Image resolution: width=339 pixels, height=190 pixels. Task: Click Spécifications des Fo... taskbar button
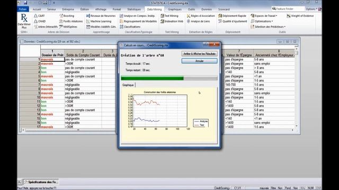pyautogui.click(x=41, y=182)
